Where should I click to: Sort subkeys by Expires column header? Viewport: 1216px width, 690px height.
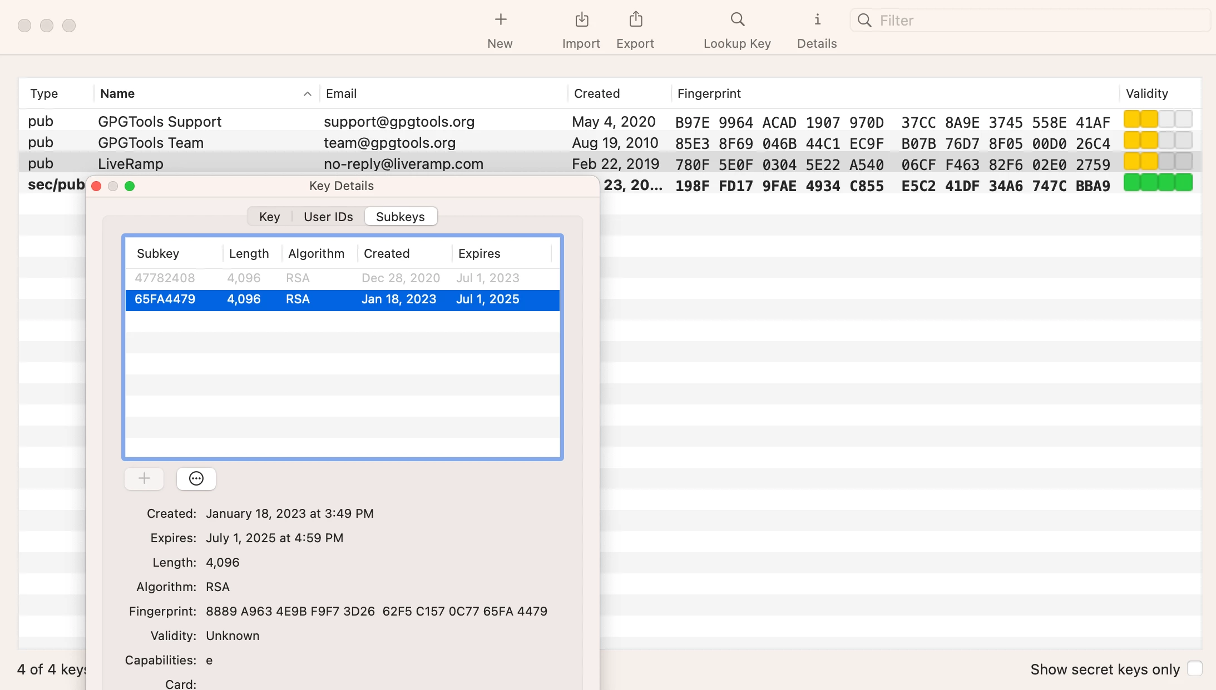click(479, 253)
